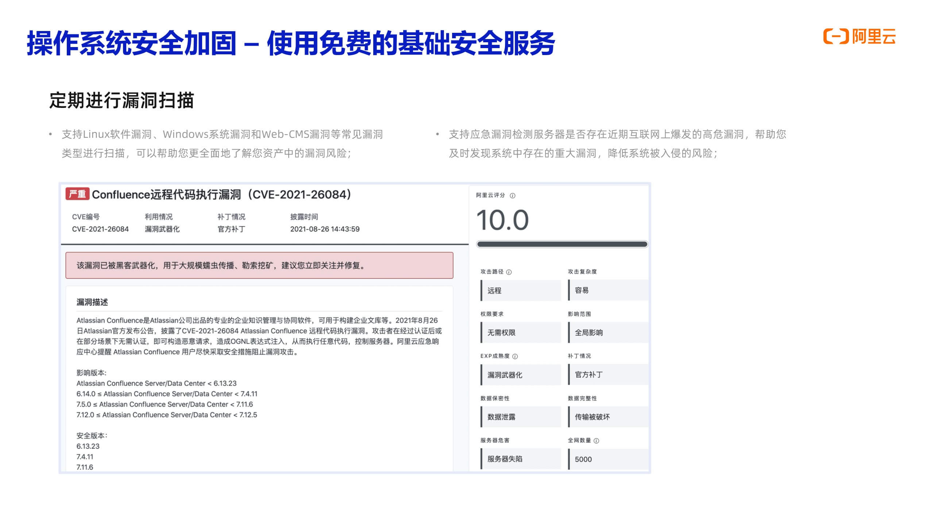Click the line starting with 6.14.0 ≤

coord(167,394)
